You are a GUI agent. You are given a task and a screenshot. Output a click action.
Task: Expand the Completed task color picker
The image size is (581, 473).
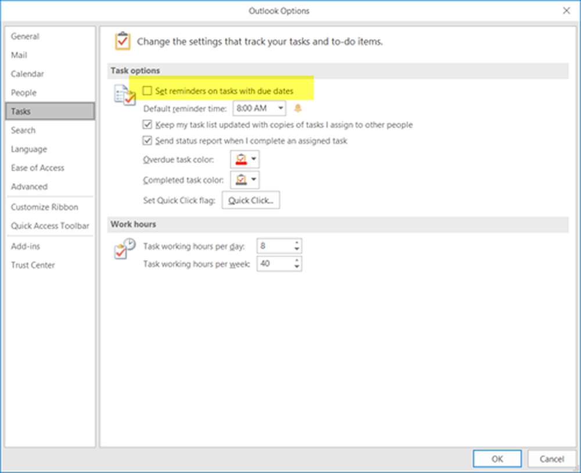coord(254,180)
